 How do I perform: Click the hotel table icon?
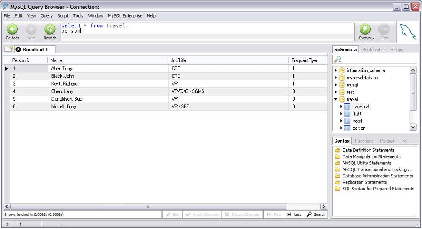click(x=347, y=121)
